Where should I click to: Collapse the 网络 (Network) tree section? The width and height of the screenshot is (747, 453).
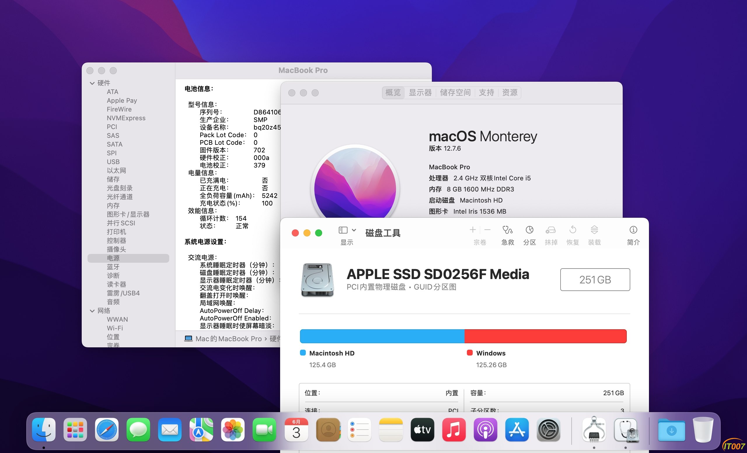pyautogui.click(x=92, y=311)
